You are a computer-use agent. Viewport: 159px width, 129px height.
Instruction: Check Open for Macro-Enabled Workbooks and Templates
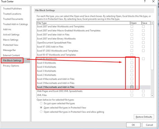132,31
